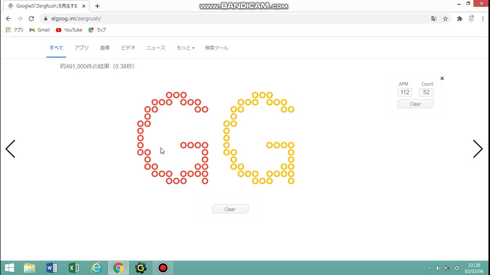Open Bandicam recorder in taskbar

click(x=163, y=268)
